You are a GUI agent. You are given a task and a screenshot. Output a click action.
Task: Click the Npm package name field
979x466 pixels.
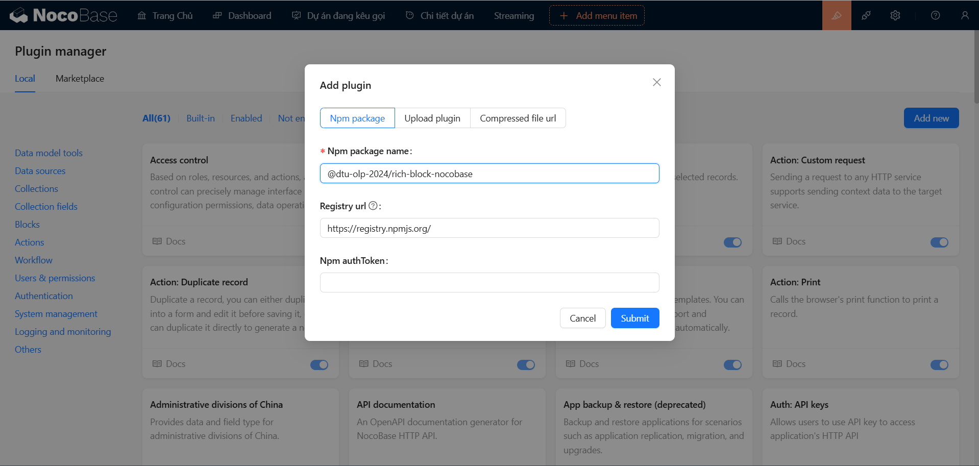(x=489, y=173)
